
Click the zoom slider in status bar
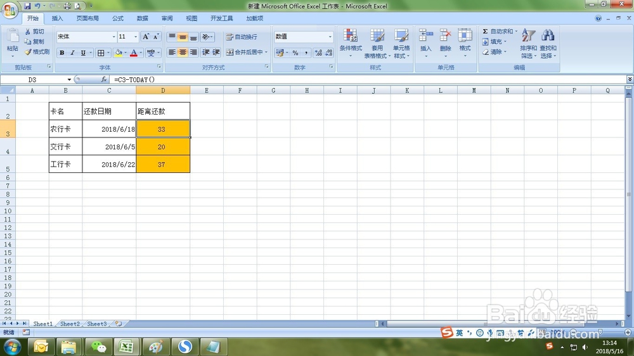(x=600, y=332)
